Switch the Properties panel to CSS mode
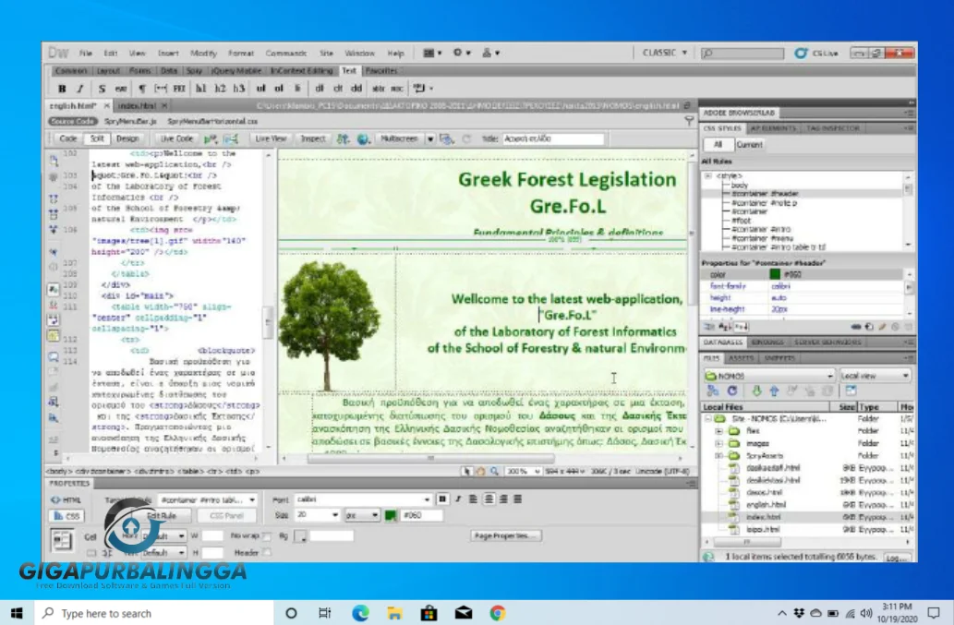The image size is (954, 625). click(x=67, y=515)
